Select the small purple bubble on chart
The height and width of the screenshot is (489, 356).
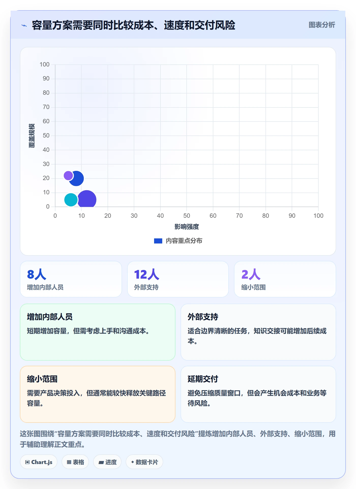coord(68,175)
